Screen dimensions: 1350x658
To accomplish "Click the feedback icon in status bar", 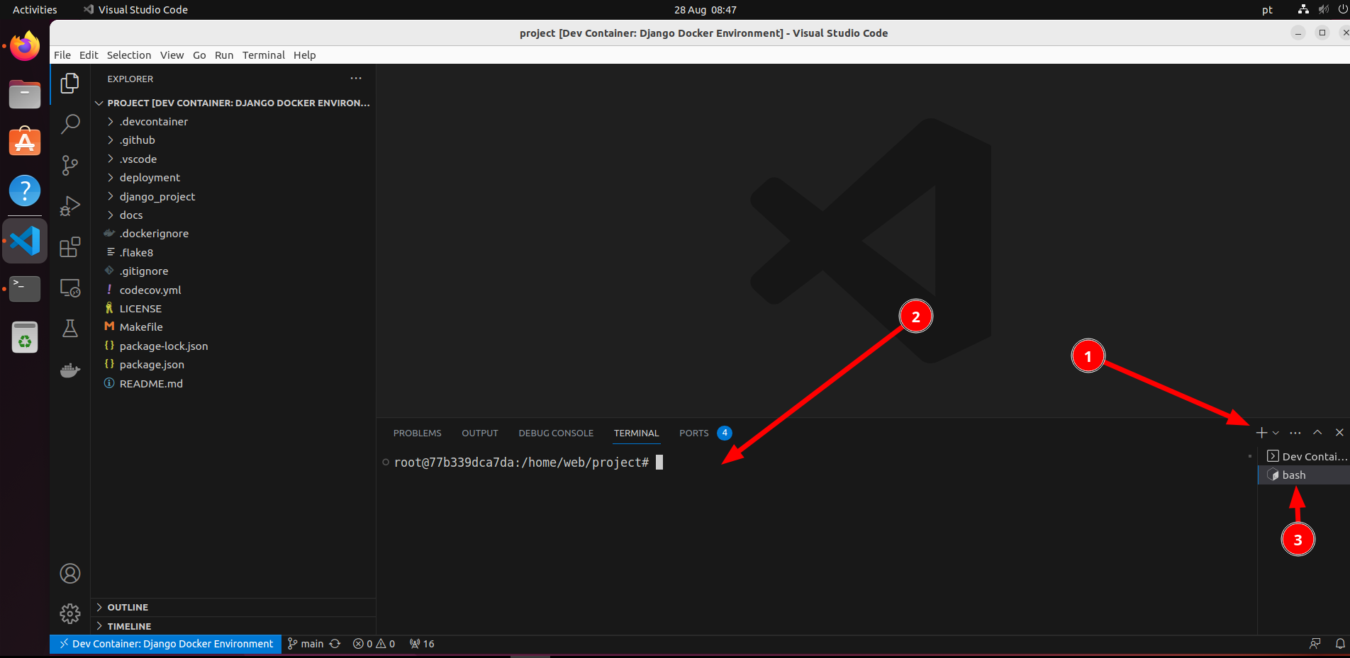I will [x=1315, y=644].
